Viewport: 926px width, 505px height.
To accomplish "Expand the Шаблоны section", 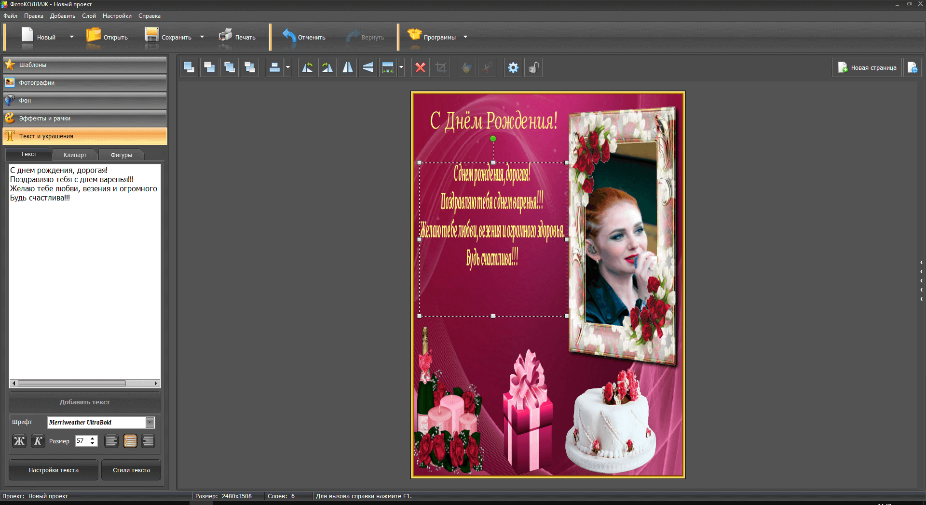I will point(85,65).
